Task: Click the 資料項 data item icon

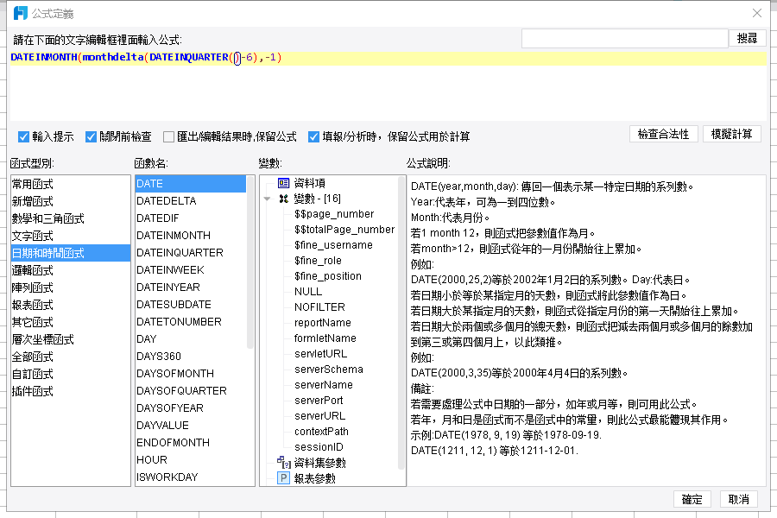Action: pos(283,183)
